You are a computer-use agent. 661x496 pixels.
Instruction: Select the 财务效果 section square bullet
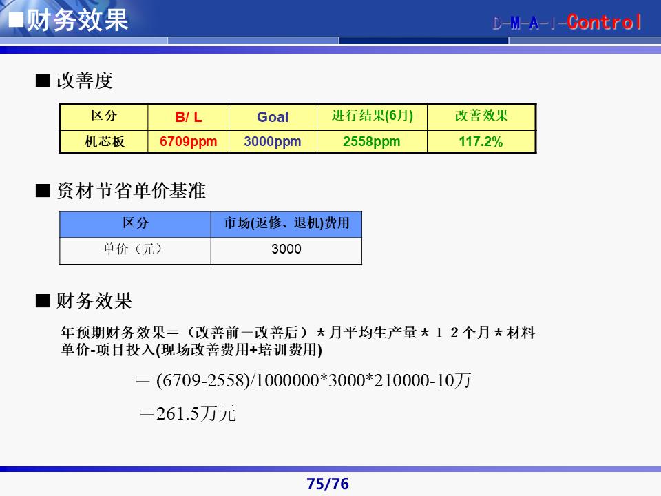(41, 300)
